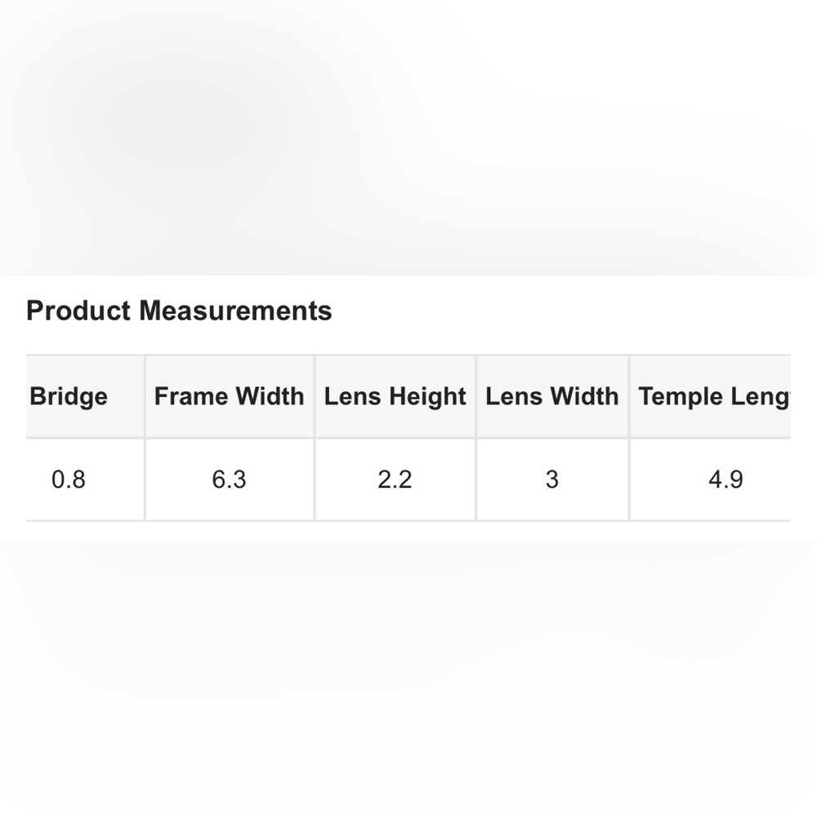
Task: Click the word Height in the header row
Action: [426, 397]
